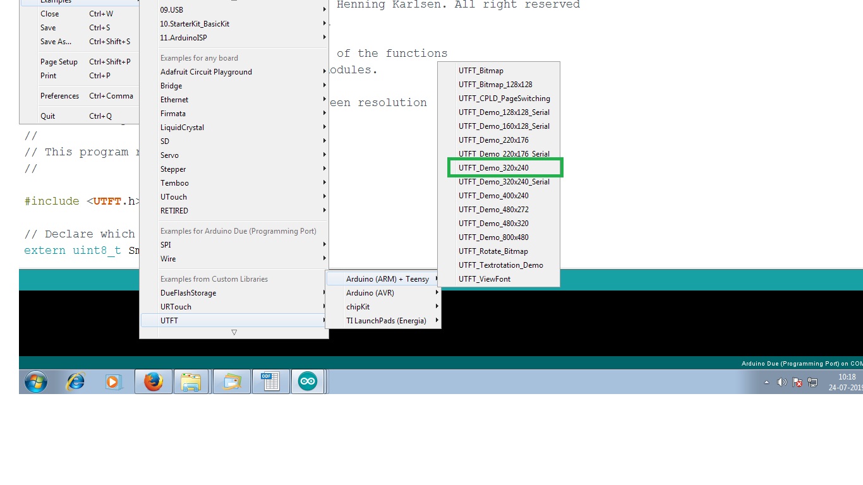Open the UTFT_Demo_480x272 example
The height and width of the screenshot is (485, 863).
pyautogui.click(x=498, y=209)
